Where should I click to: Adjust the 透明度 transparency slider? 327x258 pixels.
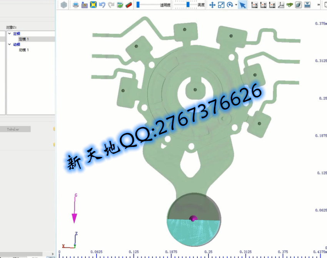(x=138, y=5)
